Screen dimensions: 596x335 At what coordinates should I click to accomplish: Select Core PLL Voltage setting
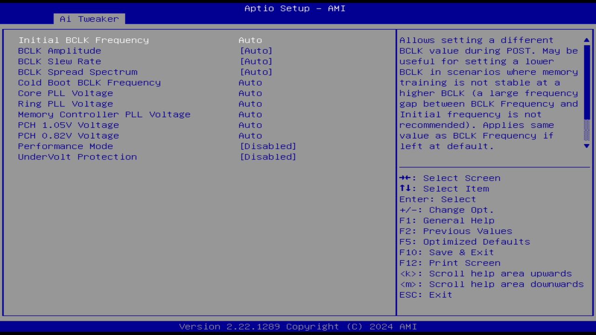pos(66,93)
